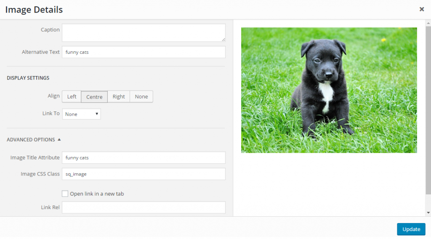431x239 pixels.
Task: Choose Centre alignment option
Action: tap(94, 97)
